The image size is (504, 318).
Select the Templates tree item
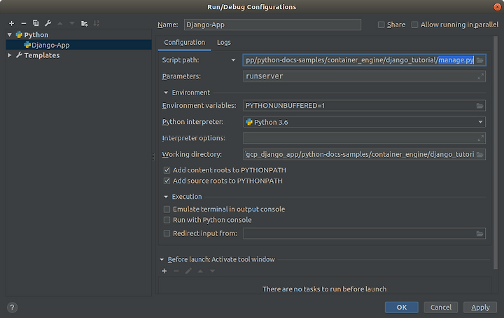(x=42, y=55)
